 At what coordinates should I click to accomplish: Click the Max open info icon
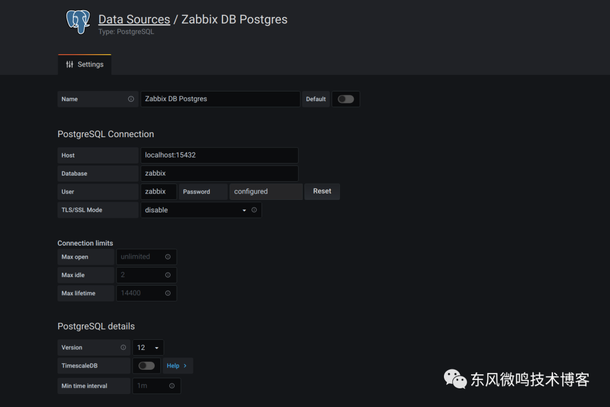pos(168,257)
